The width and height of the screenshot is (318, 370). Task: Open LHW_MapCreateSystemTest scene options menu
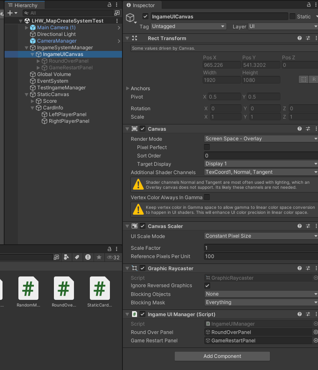(117, 21)
